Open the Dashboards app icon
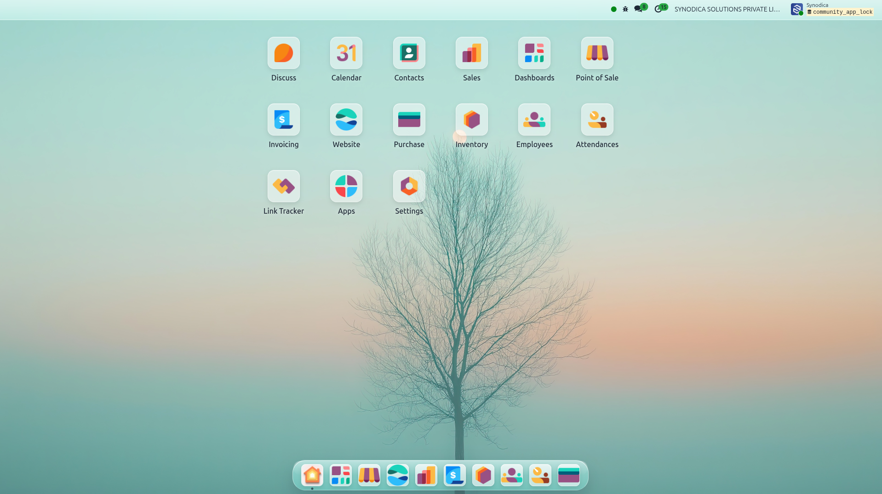 534,53
